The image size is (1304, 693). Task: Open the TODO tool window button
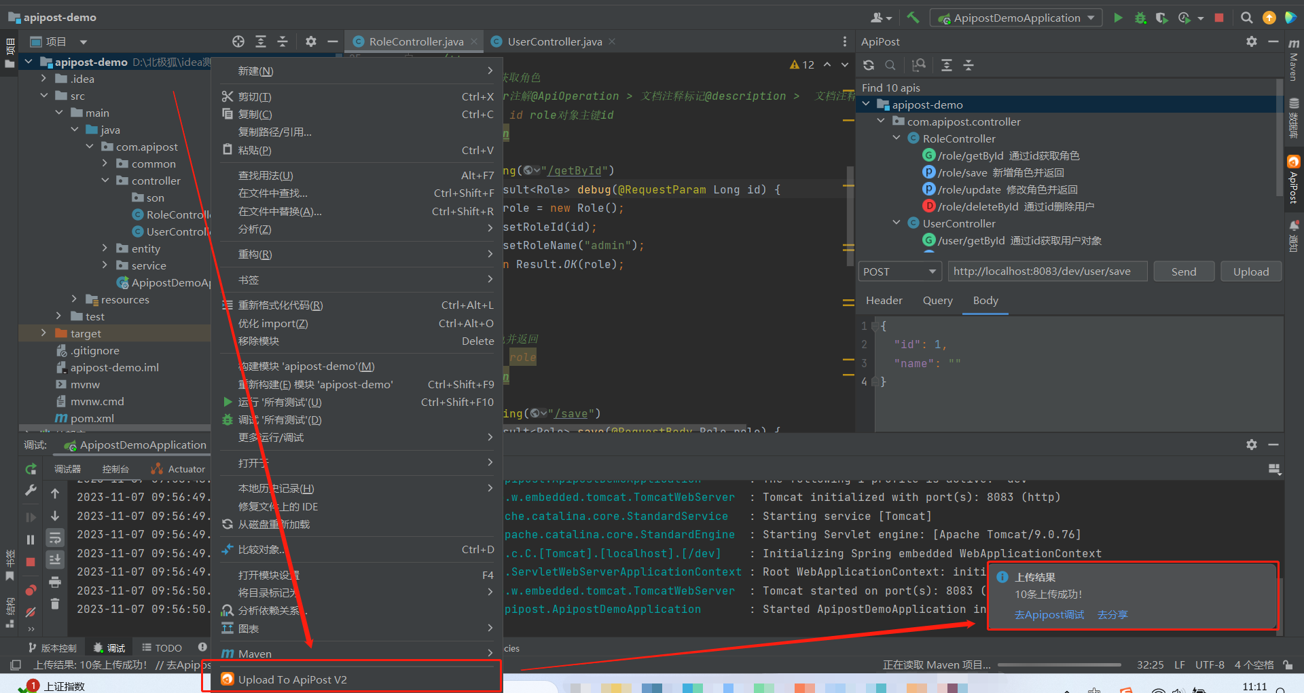click(162, 648)
